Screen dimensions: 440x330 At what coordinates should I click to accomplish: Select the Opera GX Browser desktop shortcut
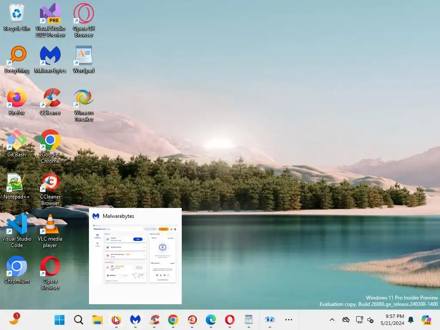pos(84,20)
